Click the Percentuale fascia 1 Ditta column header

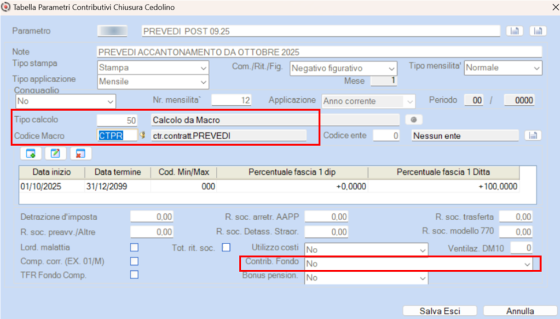click(444, 172)
